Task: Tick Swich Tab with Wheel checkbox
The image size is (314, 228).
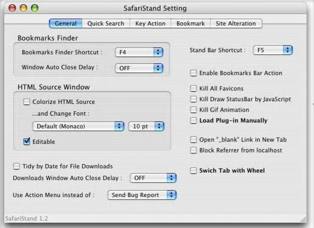Action: 193,171
